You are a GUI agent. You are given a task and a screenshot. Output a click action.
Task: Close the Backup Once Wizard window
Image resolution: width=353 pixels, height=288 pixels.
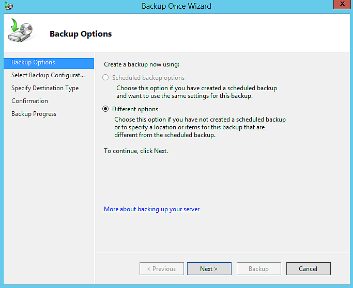[342, 4]
